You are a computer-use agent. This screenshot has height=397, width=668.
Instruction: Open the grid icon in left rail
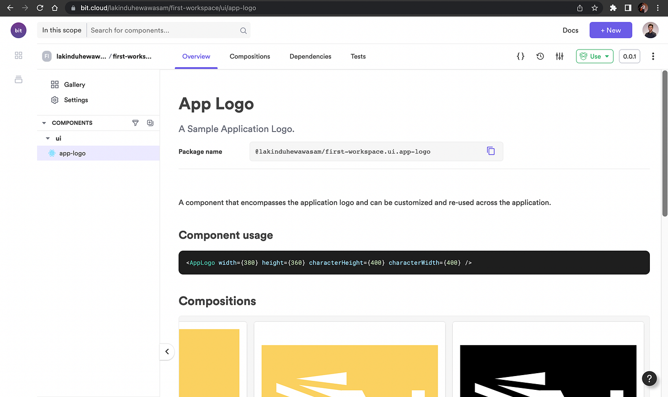point(19,56)
